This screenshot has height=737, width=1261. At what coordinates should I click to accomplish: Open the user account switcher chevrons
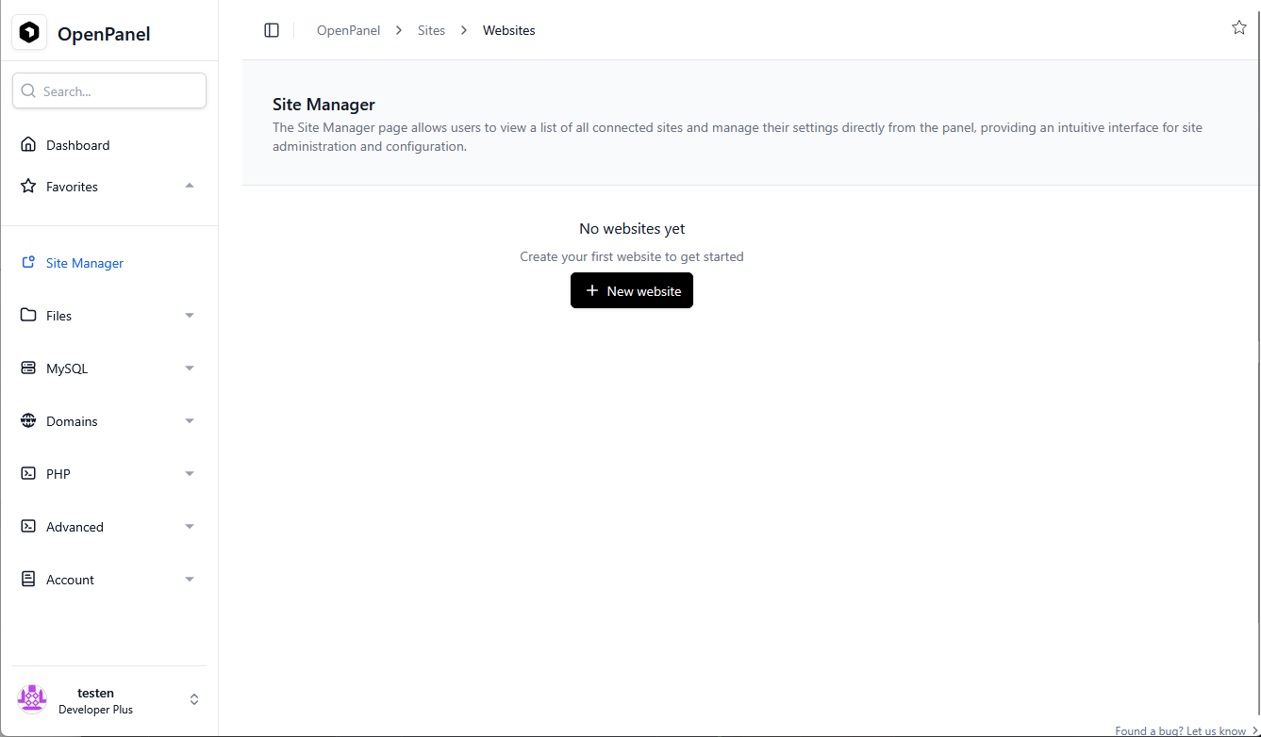[194, 699]
